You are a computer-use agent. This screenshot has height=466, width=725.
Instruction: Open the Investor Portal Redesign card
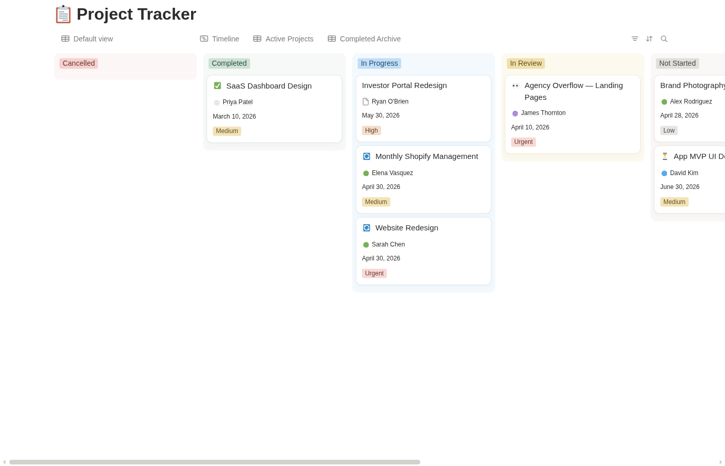404,85
